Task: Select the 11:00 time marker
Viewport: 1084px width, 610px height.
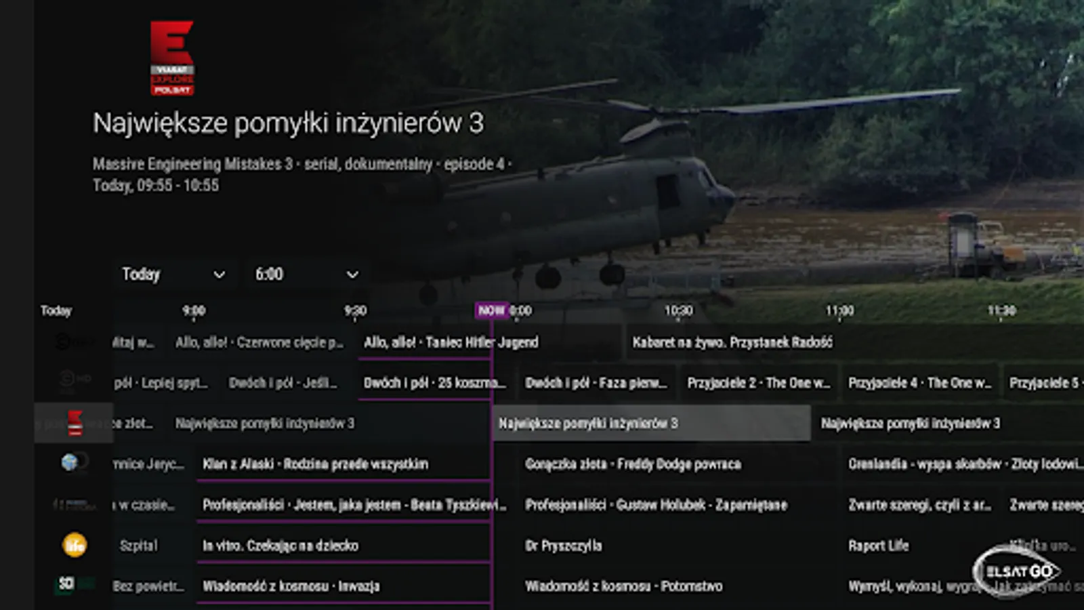Action: coord(839,310)
